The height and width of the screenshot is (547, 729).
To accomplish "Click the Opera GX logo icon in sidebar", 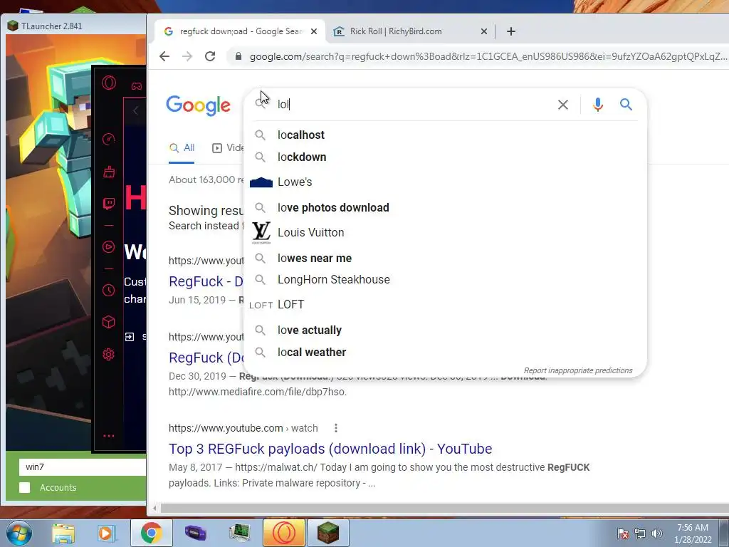I will click(109, 83).
